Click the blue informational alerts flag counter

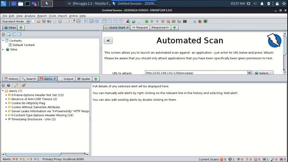click(x=36, y=159)
